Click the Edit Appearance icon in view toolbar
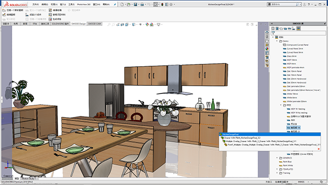 (x=147, y=24)
